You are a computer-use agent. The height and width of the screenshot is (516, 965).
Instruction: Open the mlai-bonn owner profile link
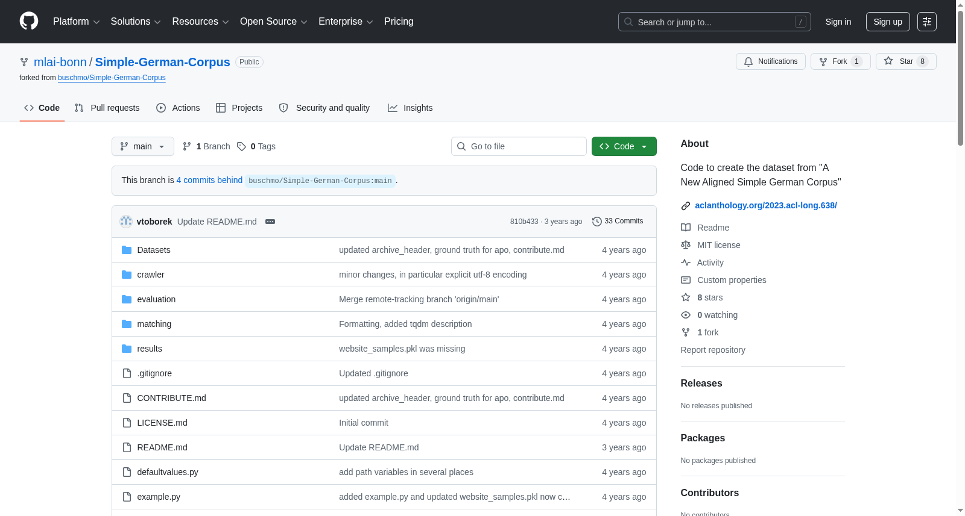60,62
